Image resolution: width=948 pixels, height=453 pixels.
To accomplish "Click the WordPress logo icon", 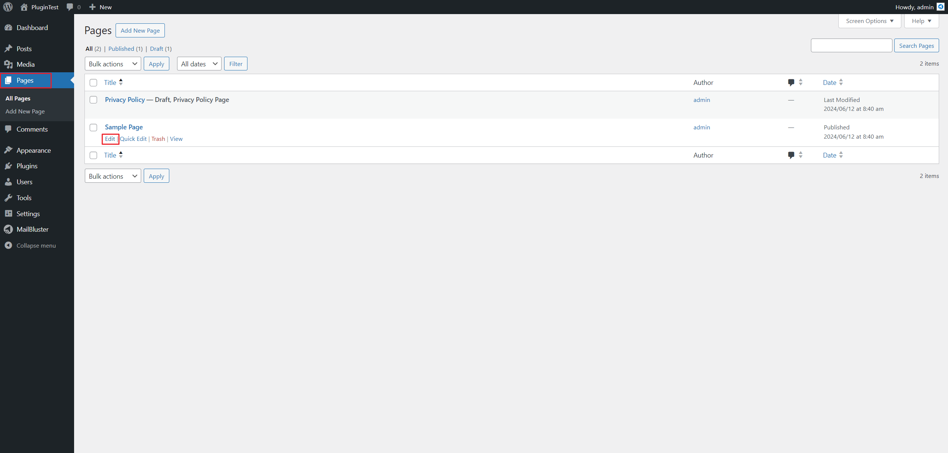I will (x=8, y=7).
